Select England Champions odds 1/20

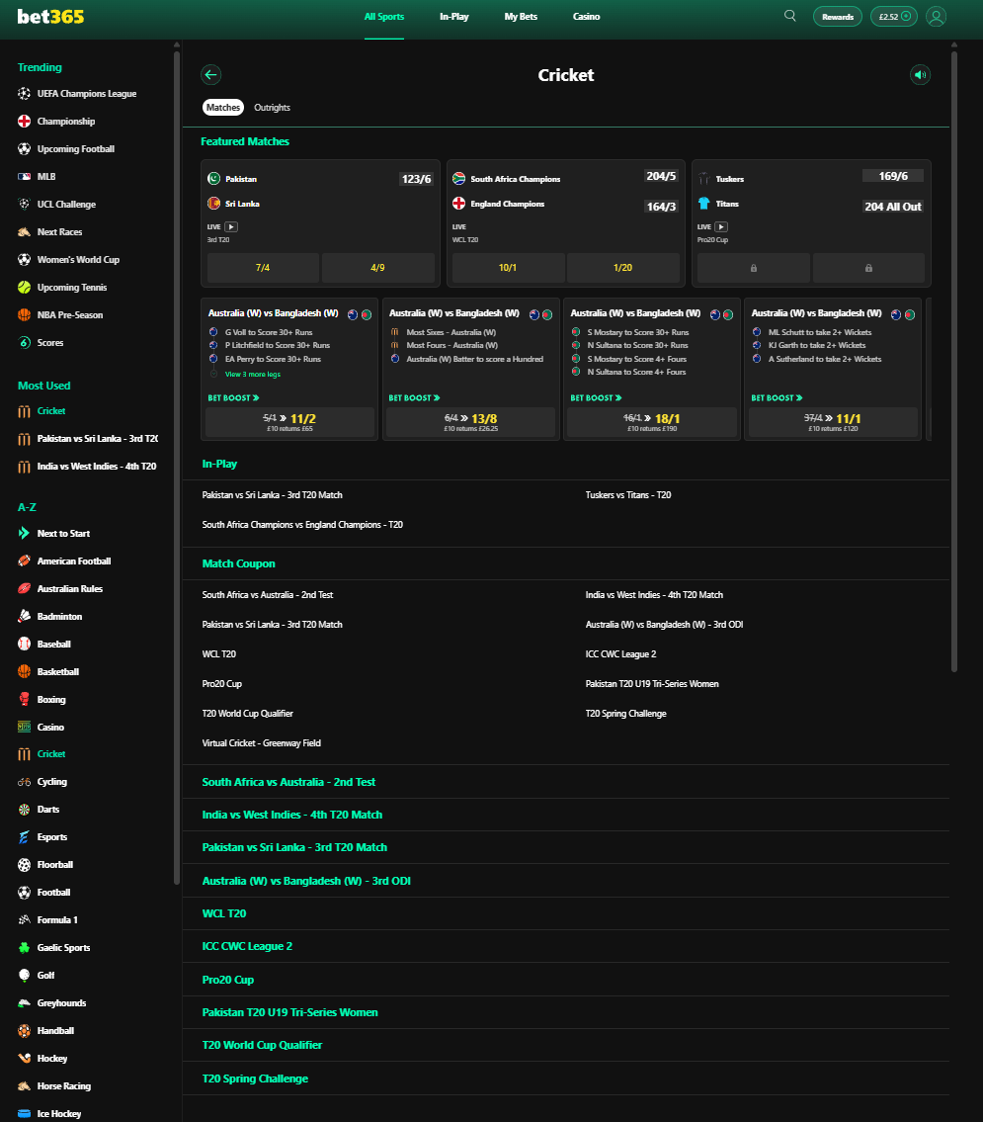(622, 268)
